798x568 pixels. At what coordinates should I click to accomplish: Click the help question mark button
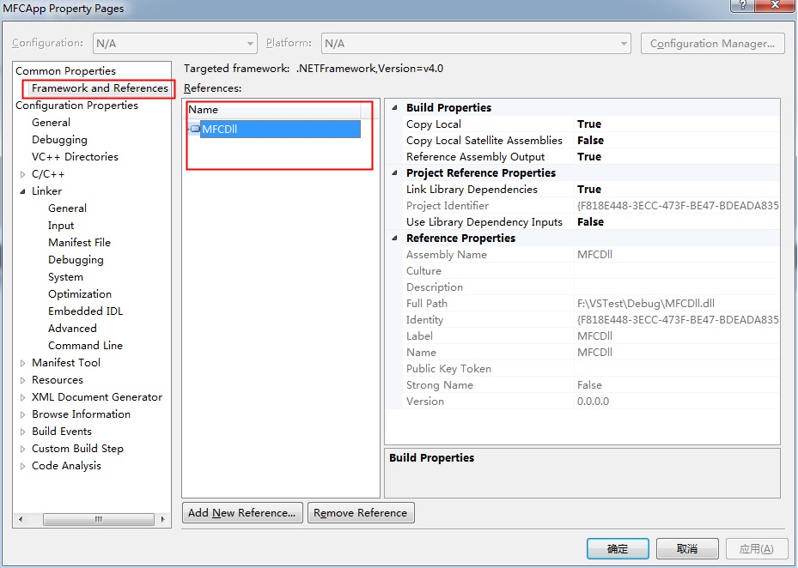[x=742, y=5]
